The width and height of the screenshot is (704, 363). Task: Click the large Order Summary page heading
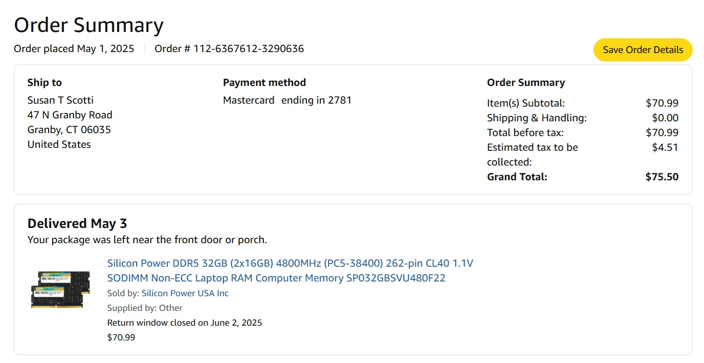(x=89, y=25)
